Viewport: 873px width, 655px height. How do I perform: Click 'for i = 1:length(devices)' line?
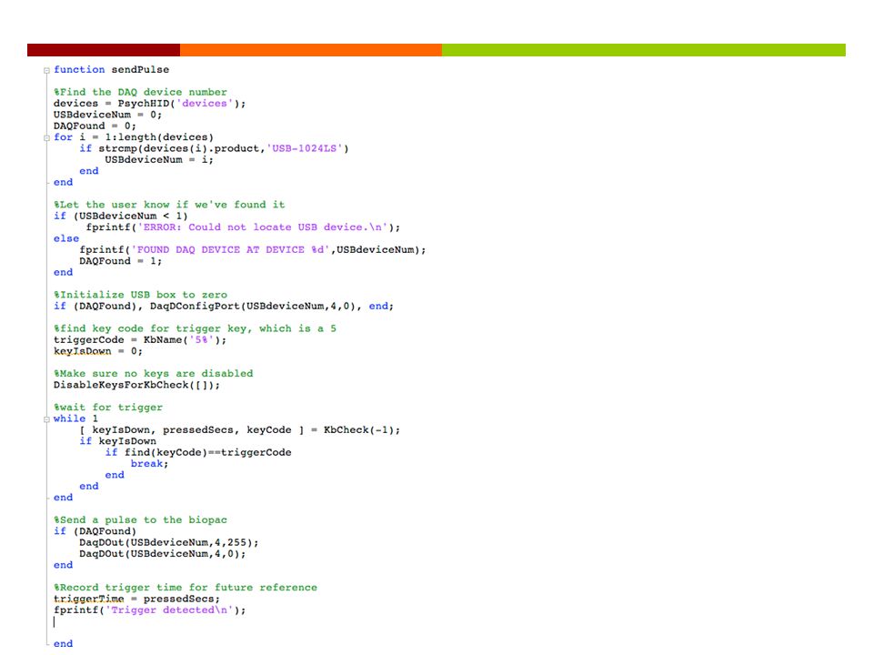[133, 137]
